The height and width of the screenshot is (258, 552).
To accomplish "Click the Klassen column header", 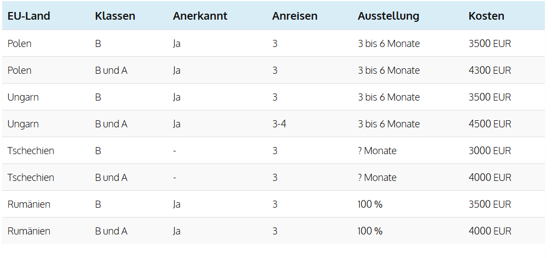I will (x=115, y=16).
